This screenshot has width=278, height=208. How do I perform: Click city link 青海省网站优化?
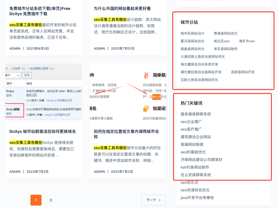tap(226, 33)
